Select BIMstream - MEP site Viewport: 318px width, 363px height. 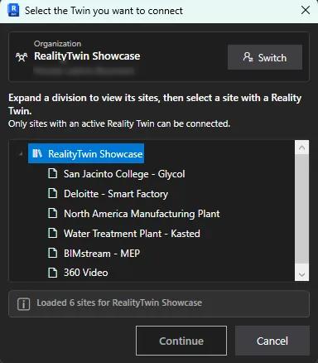[102, 254]
